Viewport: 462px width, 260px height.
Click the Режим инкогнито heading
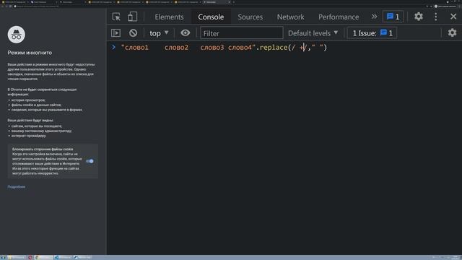tap(30, 53)
